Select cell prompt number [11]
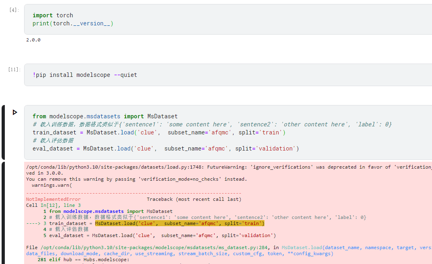This screenshot has height=264, width=432. tap(14, 69)
